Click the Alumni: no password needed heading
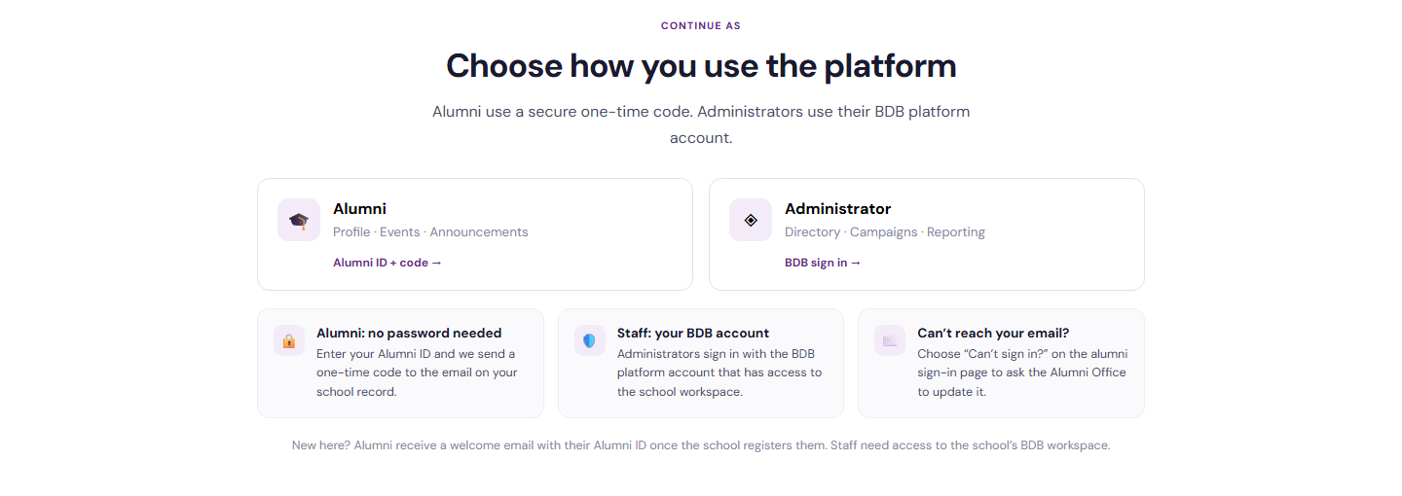This screenshot has height=496, width=1402. coord(409,333)
